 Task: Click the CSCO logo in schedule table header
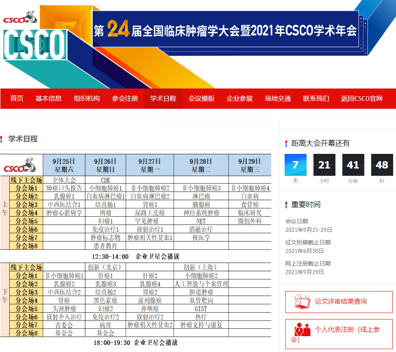pos(20,165)
